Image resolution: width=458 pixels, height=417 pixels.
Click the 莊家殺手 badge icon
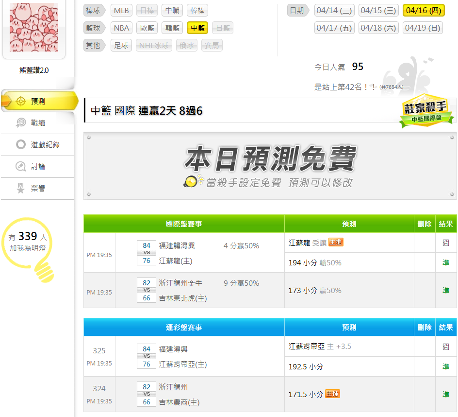(426, 111)
